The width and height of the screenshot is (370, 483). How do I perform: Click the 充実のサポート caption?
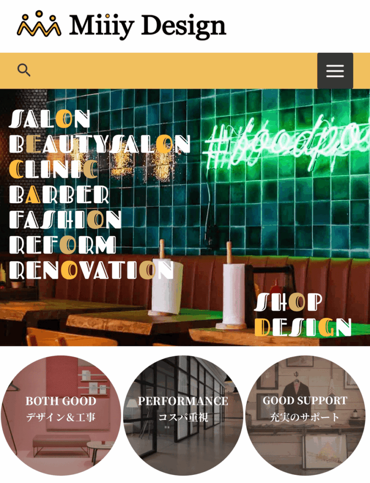click(x=305, y=417)
